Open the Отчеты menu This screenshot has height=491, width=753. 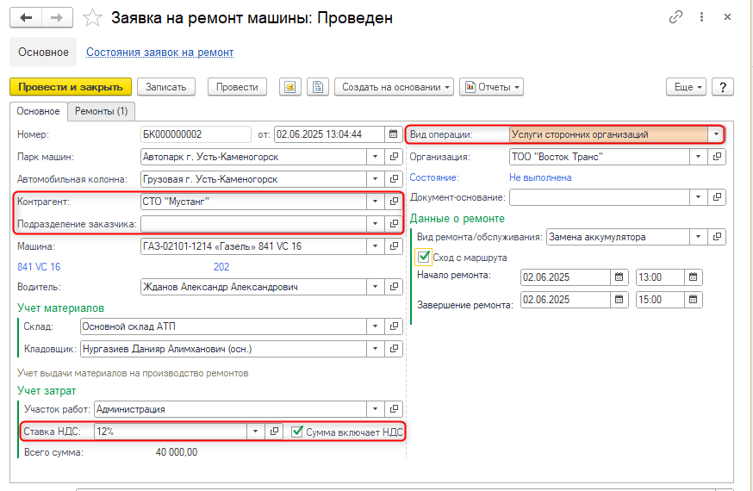pyautogui.click(x=492, y=87)
